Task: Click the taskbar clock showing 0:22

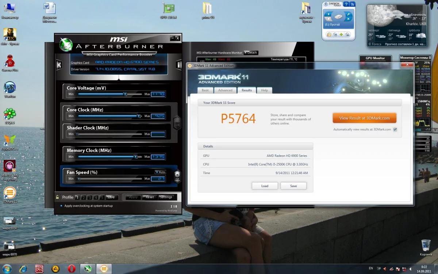Action: click(424, 269)
